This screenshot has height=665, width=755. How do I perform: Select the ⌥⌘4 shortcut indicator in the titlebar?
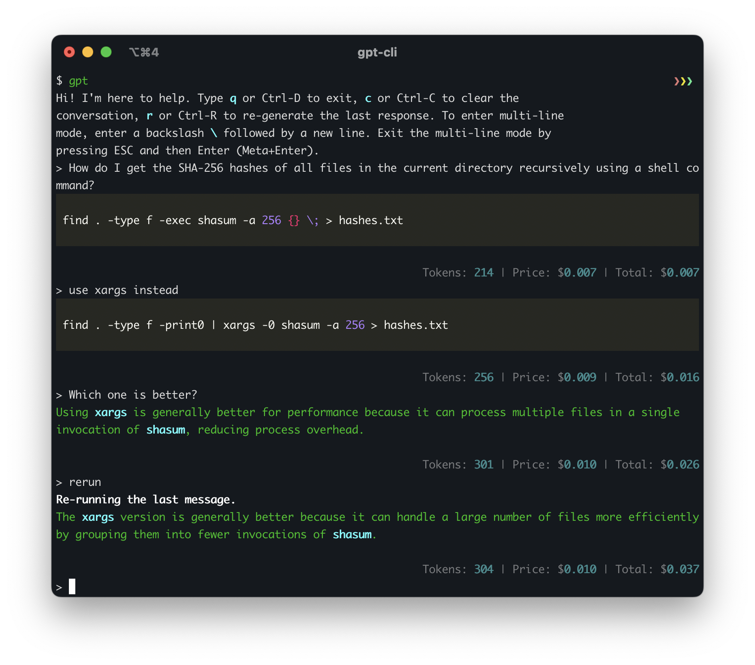coord(144,52)
